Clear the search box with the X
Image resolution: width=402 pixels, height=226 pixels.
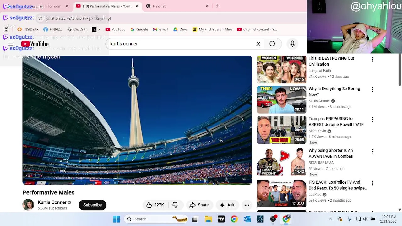[x=258, y=44]
